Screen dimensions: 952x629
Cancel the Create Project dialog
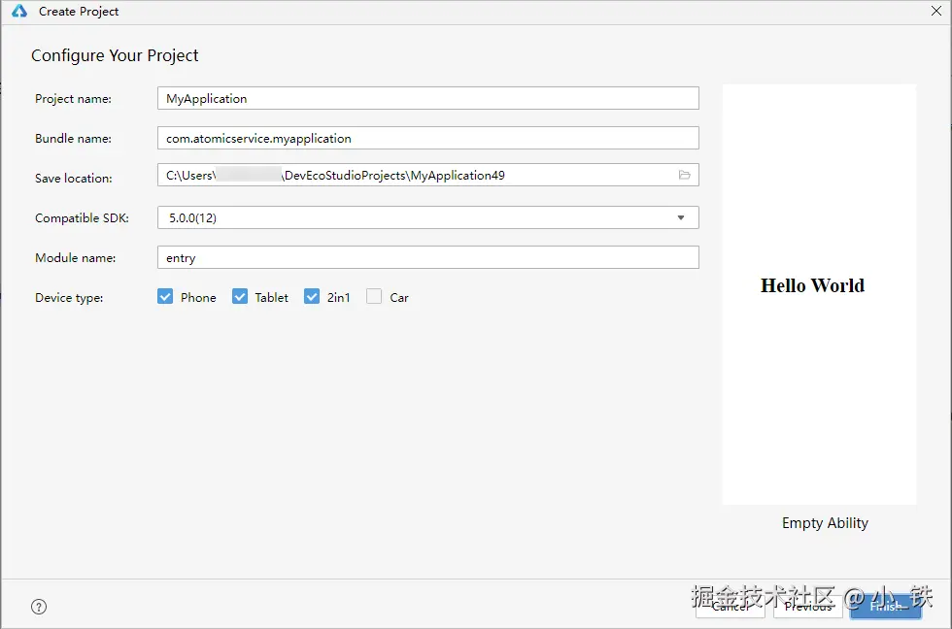(x=731, y=607)
